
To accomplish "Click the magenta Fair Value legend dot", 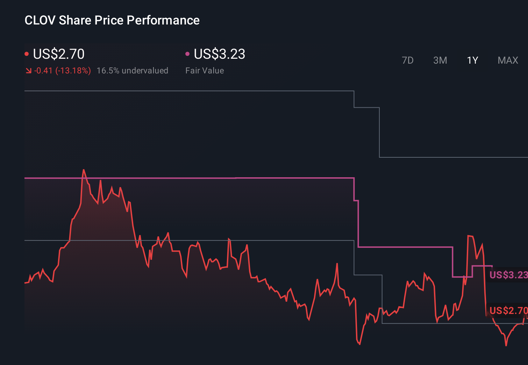I will pyautogui.click(x=187, y=53).
